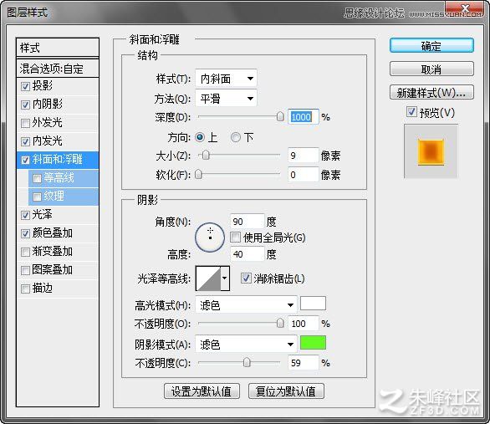Image resolution: width=490 pixels, height=424 pixels.
Task: Select the 下 direction radio button
Action: pyautogui.click(x=235, y=137)
